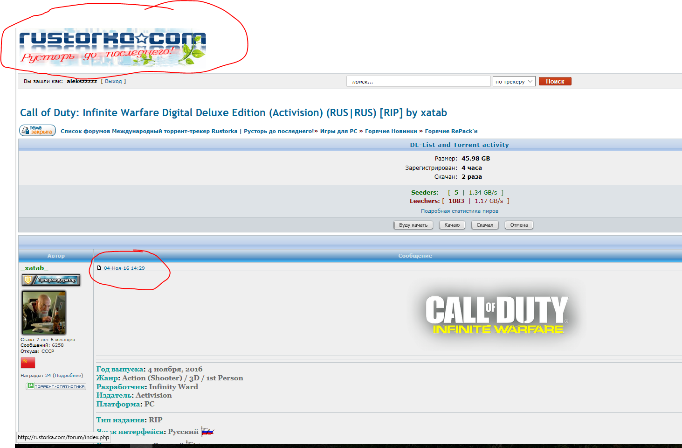
Task: Click the 'Платформа: PC' line
Action: click(125, 404)
